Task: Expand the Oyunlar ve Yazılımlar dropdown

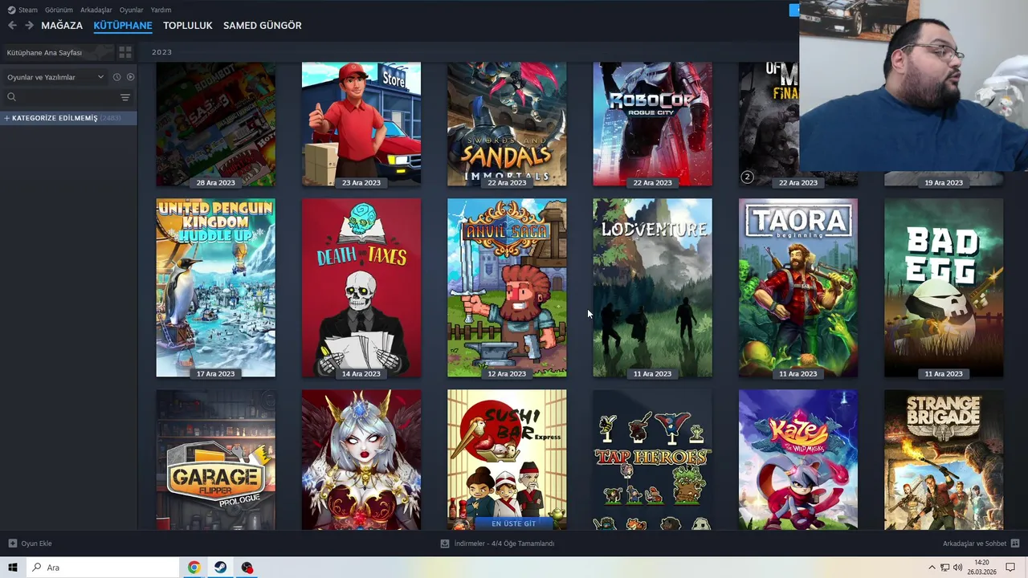Action: (x=55, y=77)
